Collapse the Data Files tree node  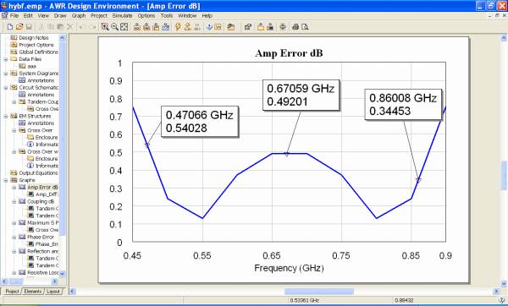[x=6, y=59]
